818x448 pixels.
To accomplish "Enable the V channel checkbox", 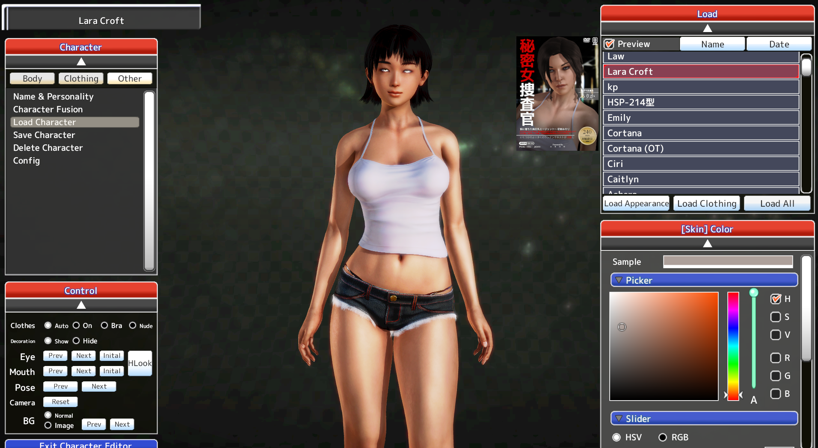I will (x=776, y=335).
